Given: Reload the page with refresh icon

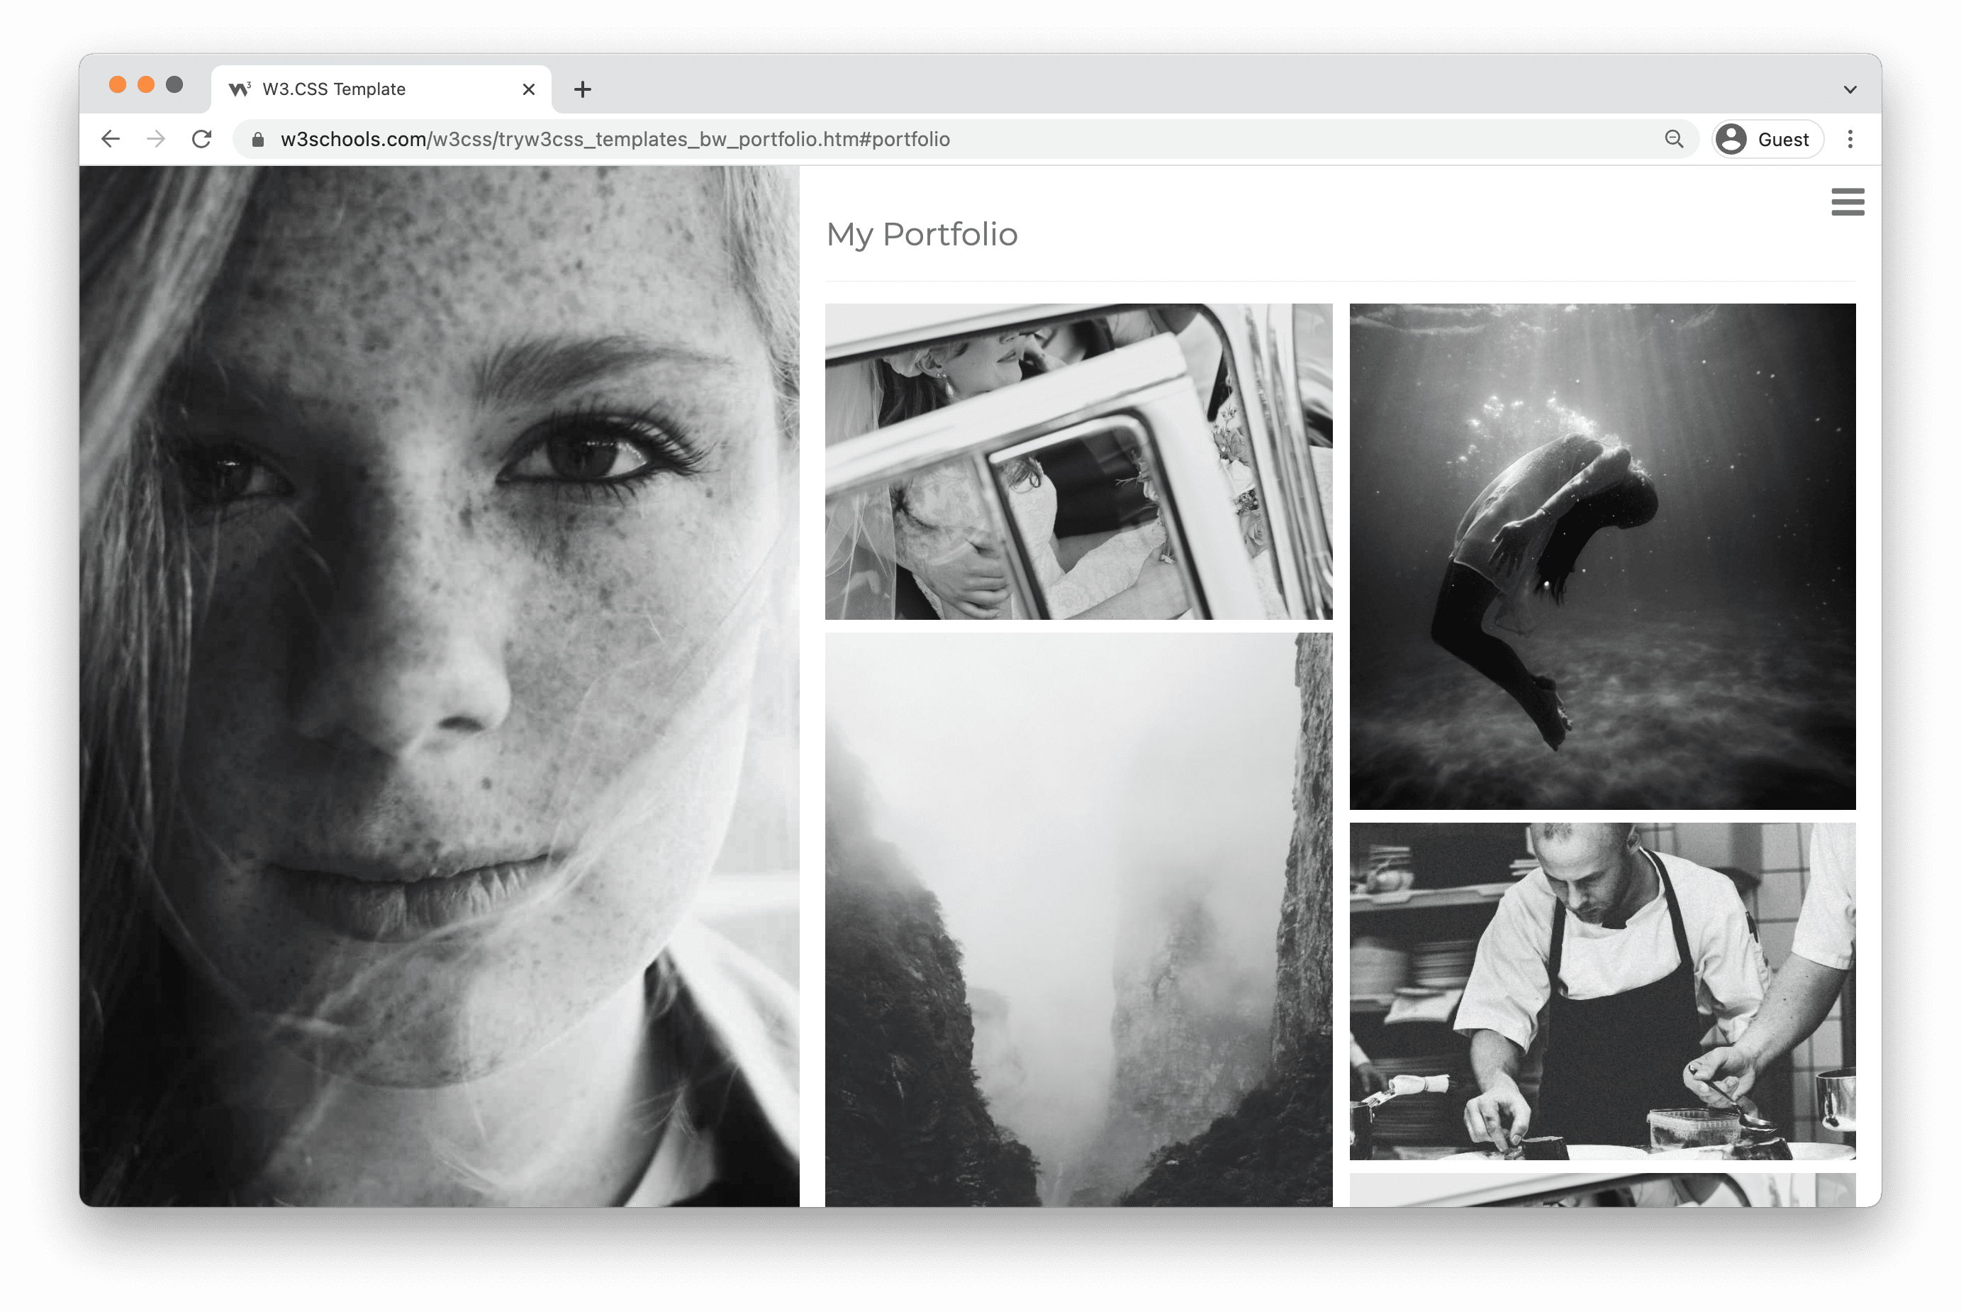Looking at the screenshot, I should 201,139.
